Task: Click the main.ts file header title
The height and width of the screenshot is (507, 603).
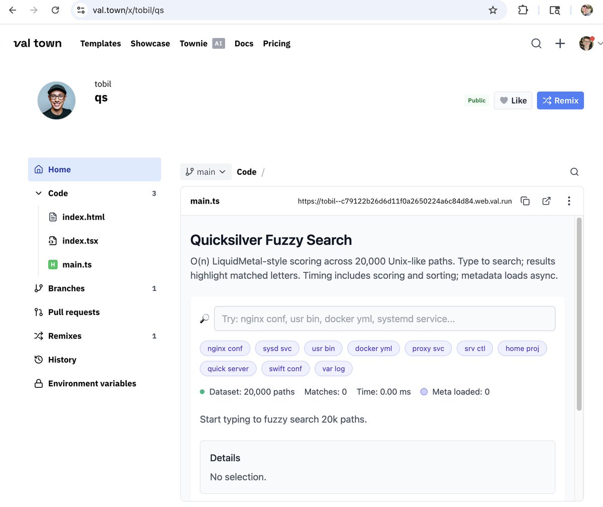Action: point(205,201)
